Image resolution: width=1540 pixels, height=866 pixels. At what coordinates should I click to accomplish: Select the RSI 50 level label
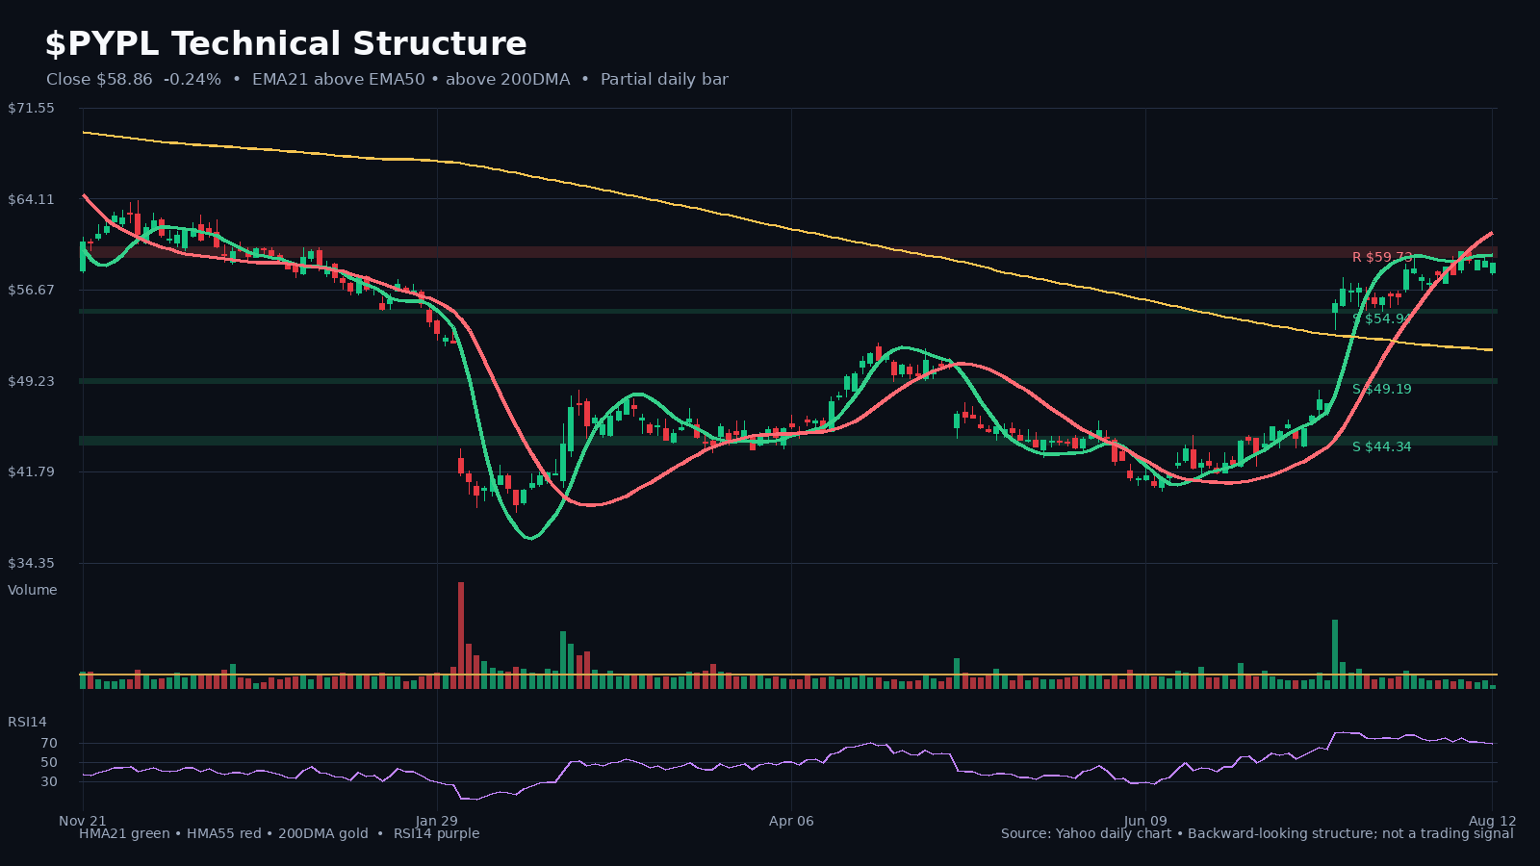tap(49, 763)
